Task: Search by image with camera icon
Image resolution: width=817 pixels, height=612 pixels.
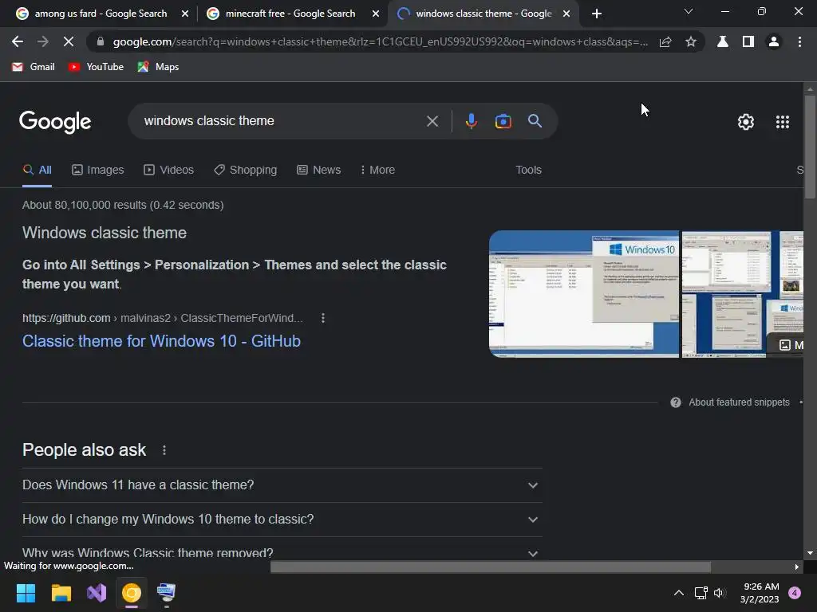Action: (x=503, y=121)
